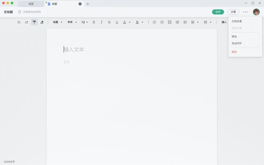
Task: Increase paragraph indent
Action: coord(177,22)
